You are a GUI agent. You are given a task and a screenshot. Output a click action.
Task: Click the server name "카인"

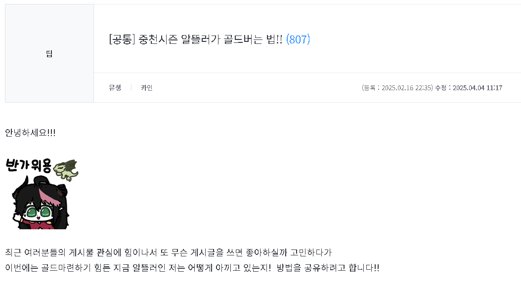[147, 88]
